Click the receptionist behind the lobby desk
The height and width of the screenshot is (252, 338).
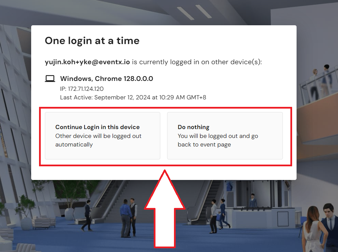[253, 200]
